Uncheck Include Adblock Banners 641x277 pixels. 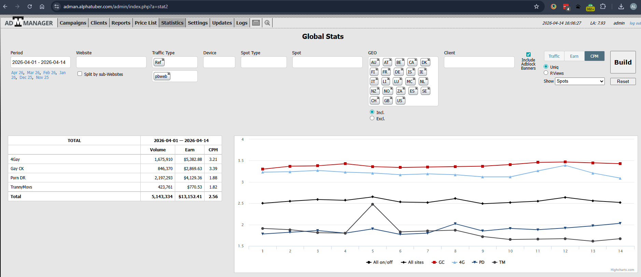tap(528, 54)
